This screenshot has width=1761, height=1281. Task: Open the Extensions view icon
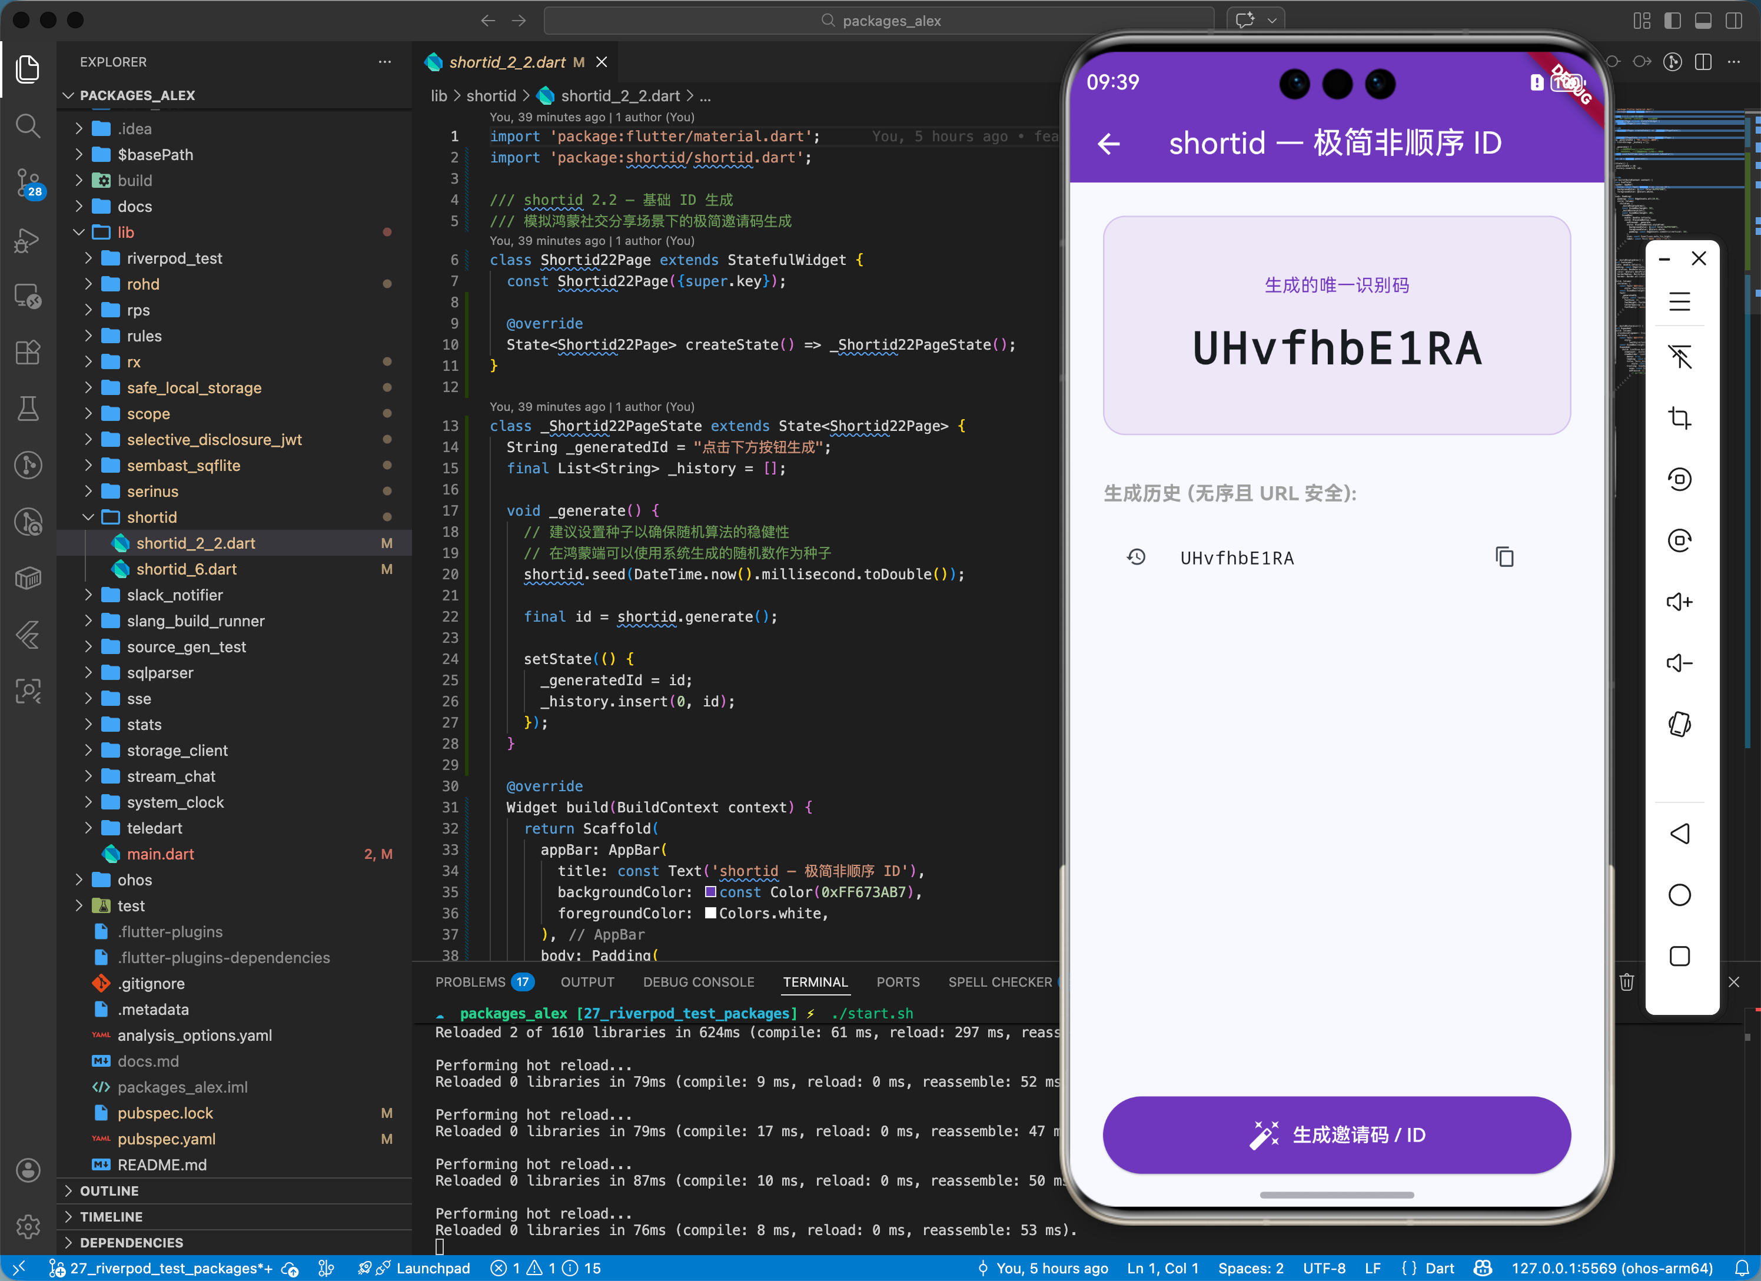point(28,352)
